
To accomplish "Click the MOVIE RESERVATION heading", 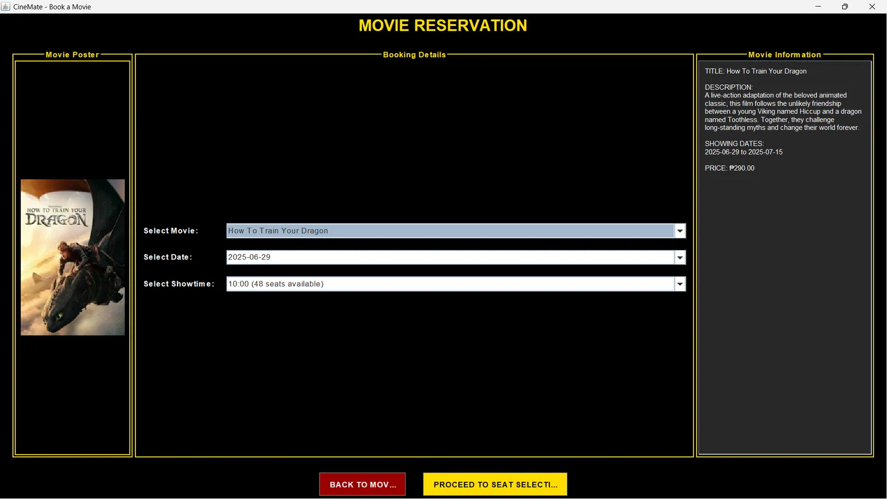I will [x=443, y=25].
